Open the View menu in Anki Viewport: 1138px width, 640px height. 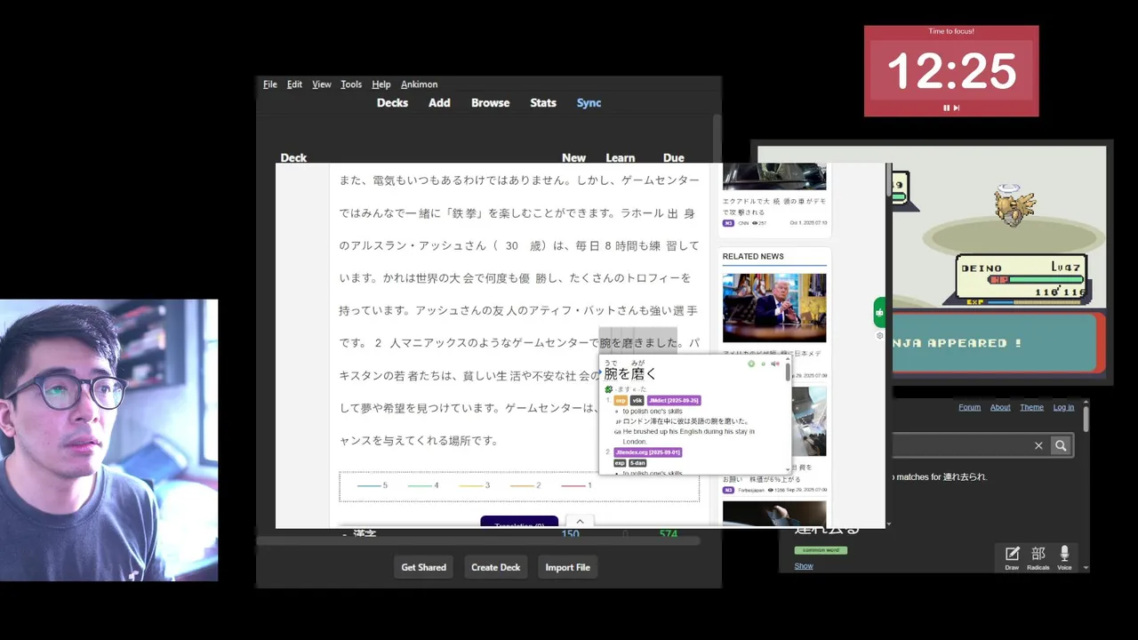tap(322, 84)
